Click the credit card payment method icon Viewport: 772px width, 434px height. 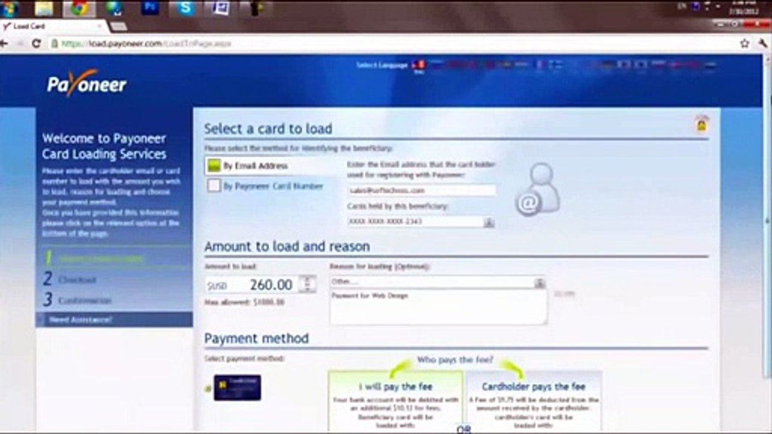[x=237, y=388]
